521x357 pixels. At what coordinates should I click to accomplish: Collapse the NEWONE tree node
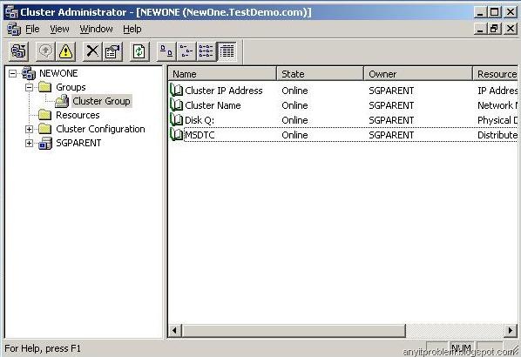[x=12, y=73]
